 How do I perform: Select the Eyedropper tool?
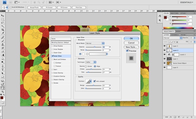3,33
